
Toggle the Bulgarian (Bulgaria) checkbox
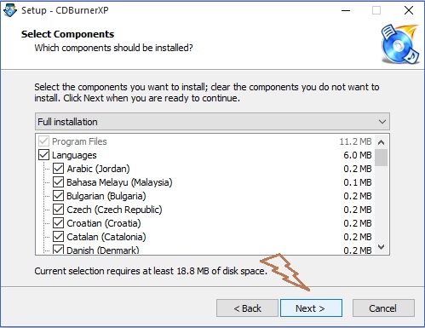[x=58, y=196]
